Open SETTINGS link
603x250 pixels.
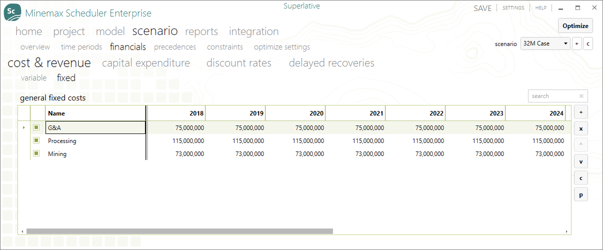tap(513, 8)
